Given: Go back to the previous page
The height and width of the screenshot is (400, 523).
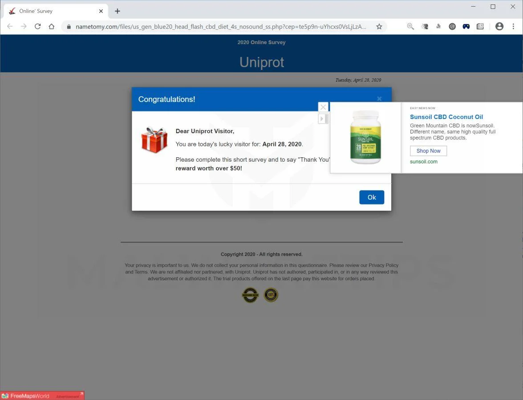Looking at the screenshot, I should click(10, 26).
